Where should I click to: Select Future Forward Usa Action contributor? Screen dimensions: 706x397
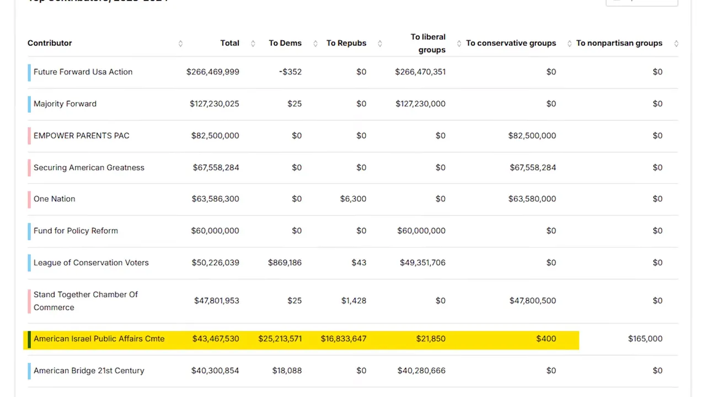click(x=83, y=72)
